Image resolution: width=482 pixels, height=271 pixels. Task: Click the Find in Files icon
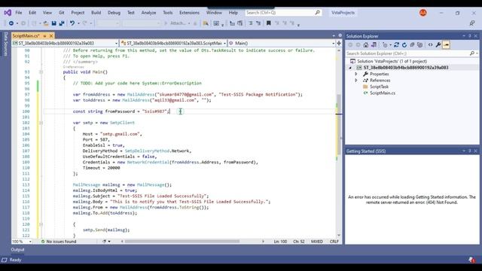coord(206,23)
